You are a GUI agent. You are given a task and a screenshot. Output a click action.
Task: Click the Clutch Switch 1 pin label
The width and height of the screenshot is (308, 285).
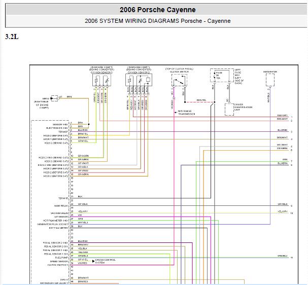click(58, 265)
